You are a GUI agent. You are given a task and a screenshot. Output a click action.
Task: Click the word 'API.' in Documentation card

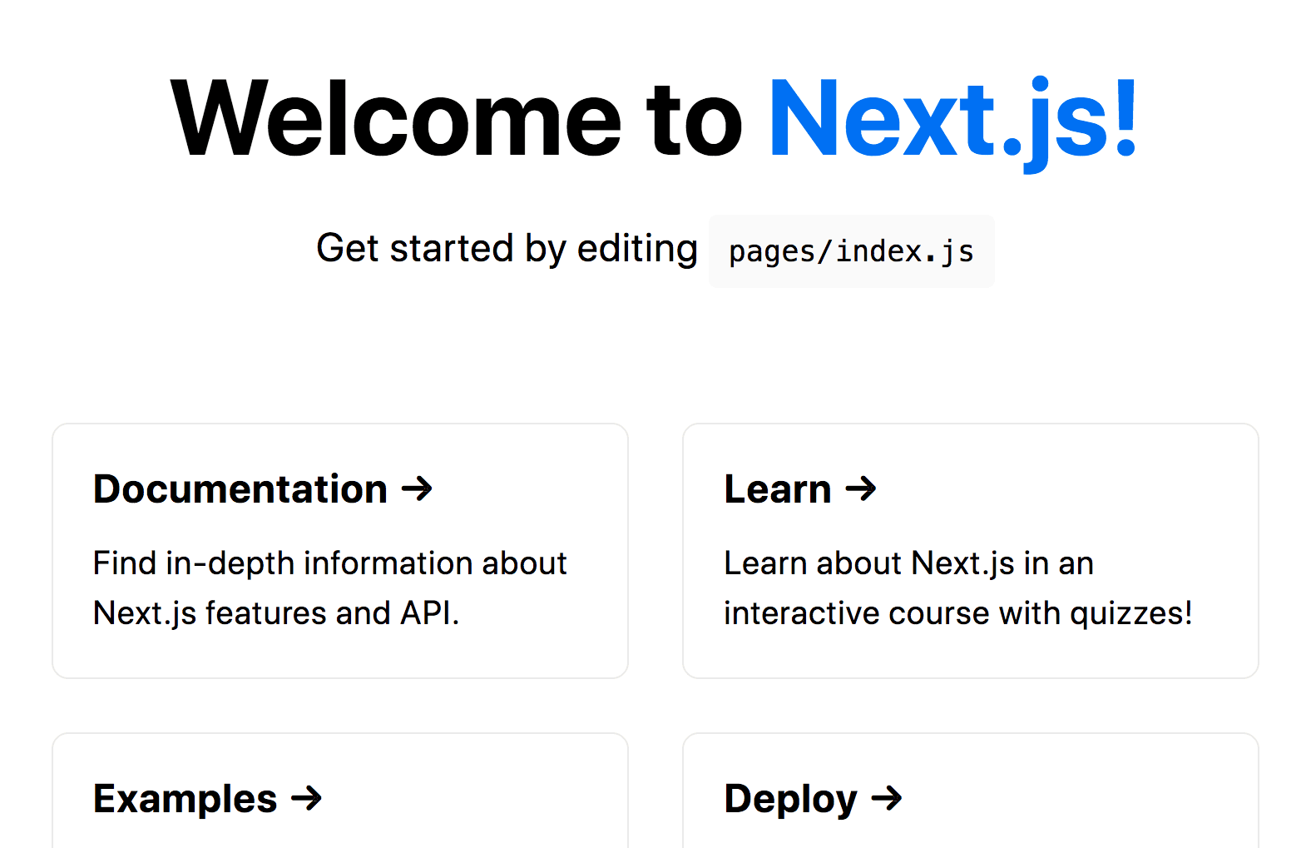tap(429, 613)
